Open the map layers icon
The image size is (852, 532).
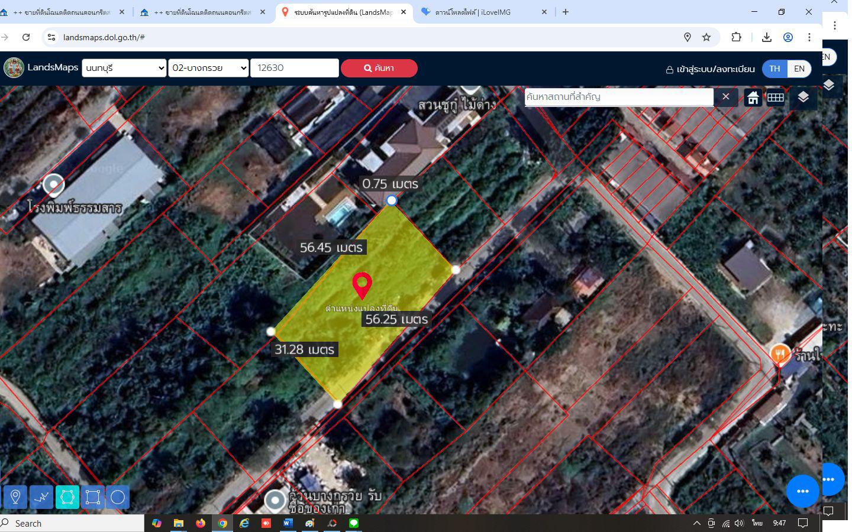pos(803,98)
